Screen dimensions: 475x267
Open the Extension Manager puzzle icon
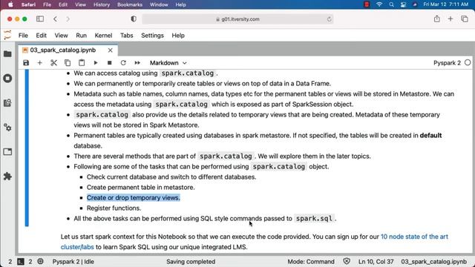click(x=7, y=177)
